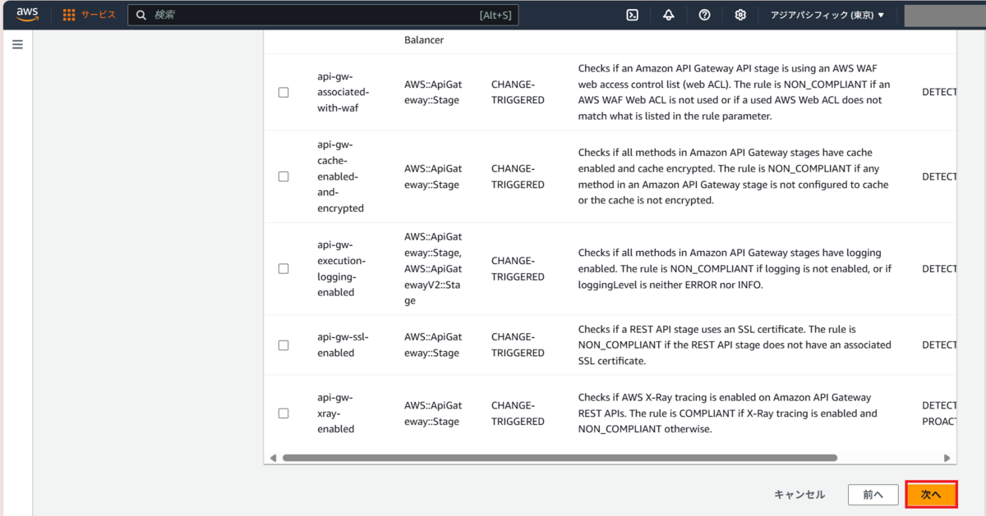Select the api-gw-xray-enabled rule checkbox
Image resolution: width=986 pixels, height=516 pixels.
[x=283, y=413]
